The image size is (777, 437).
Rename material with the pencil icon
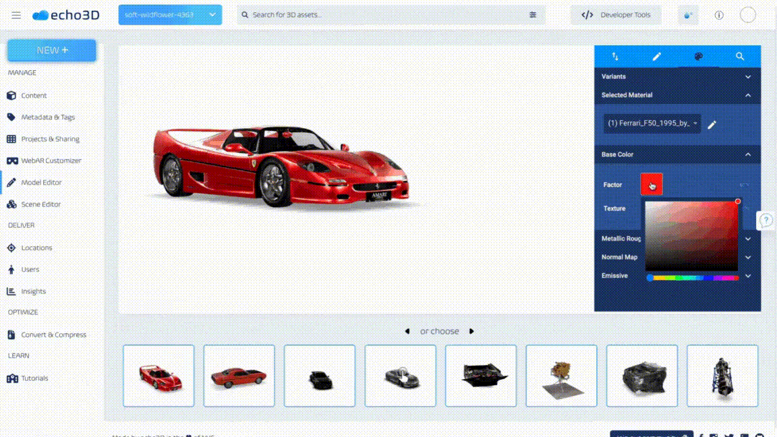712,125
